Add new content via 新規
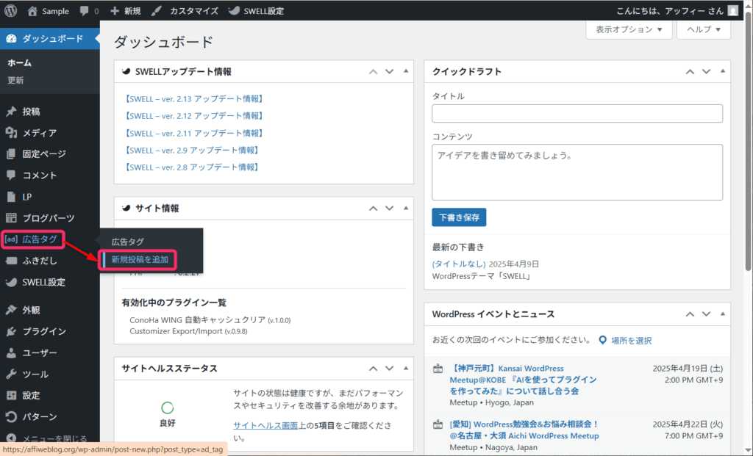This screenshot has height=456, width=753. 125,10
